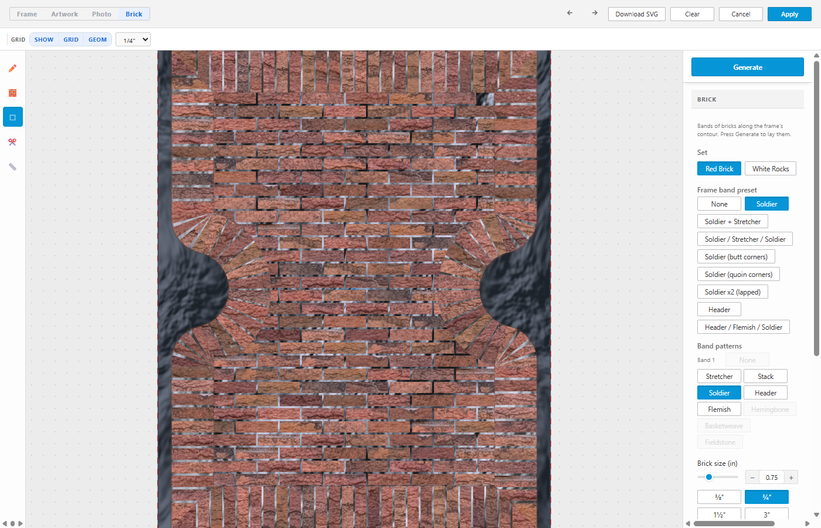Select the square frame tool
This screenshot has height=528, width=821.
[12, 117]
